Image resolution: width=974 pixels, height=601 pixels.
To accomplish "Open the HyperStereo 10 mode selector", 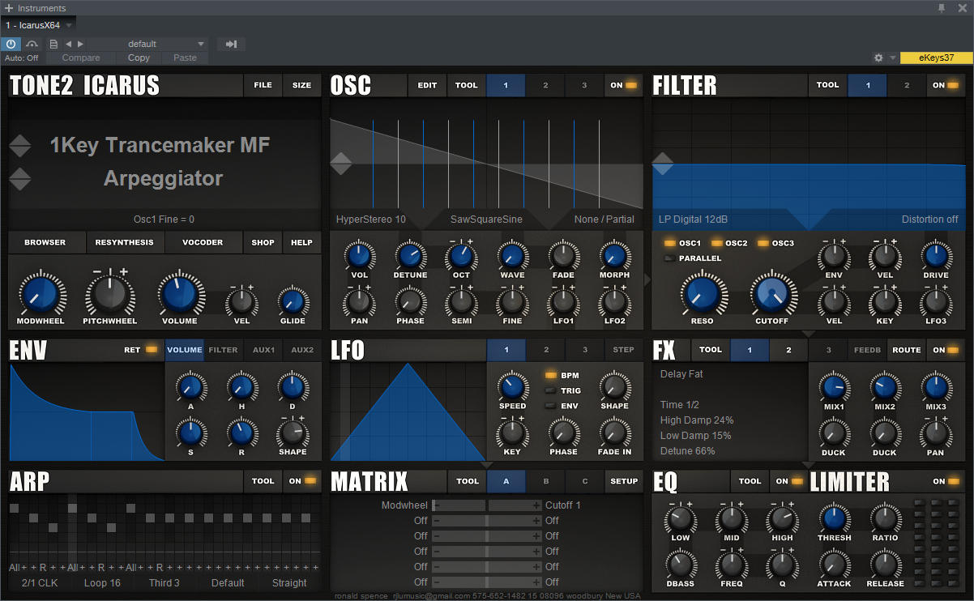I will 371,220.
